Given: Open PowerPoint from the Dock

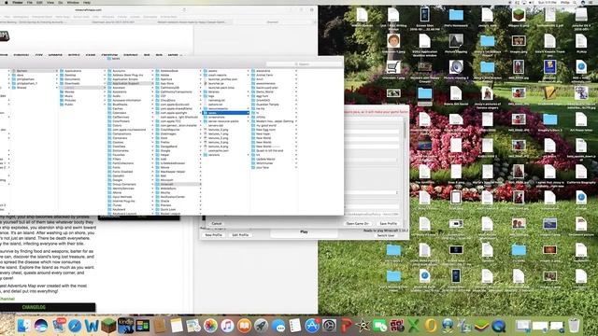Looking at the screenshot, I should click(347, 326).
